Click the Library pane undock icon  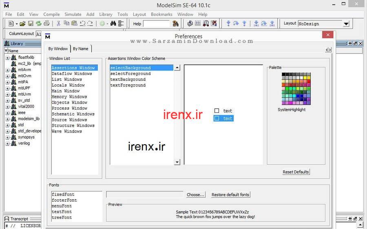(355, 44)
